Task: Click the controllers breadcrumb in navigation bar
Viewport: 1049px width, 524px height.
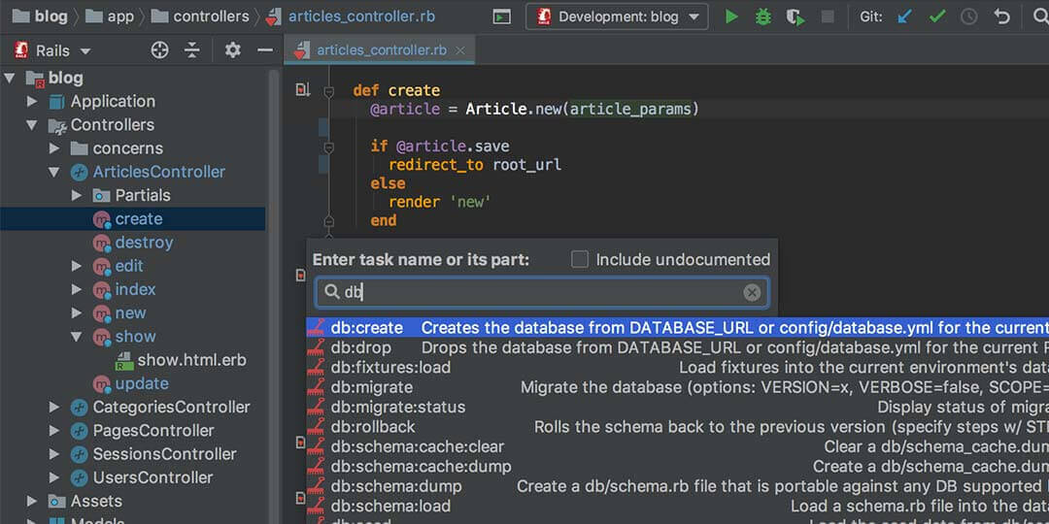Action: [197, 16]
